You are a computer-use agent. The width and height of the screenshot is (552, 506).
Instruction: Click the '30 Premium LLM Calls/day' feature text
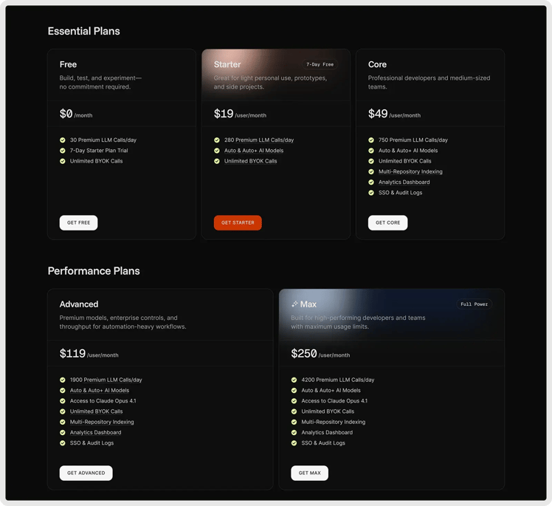click(x=103, y=140)
